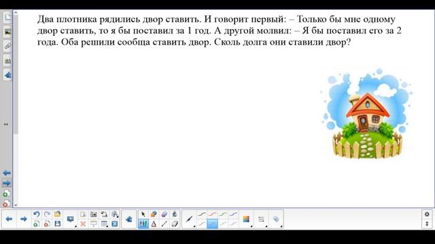Open the Add-ons puzzle side tab

click(7, 75)
